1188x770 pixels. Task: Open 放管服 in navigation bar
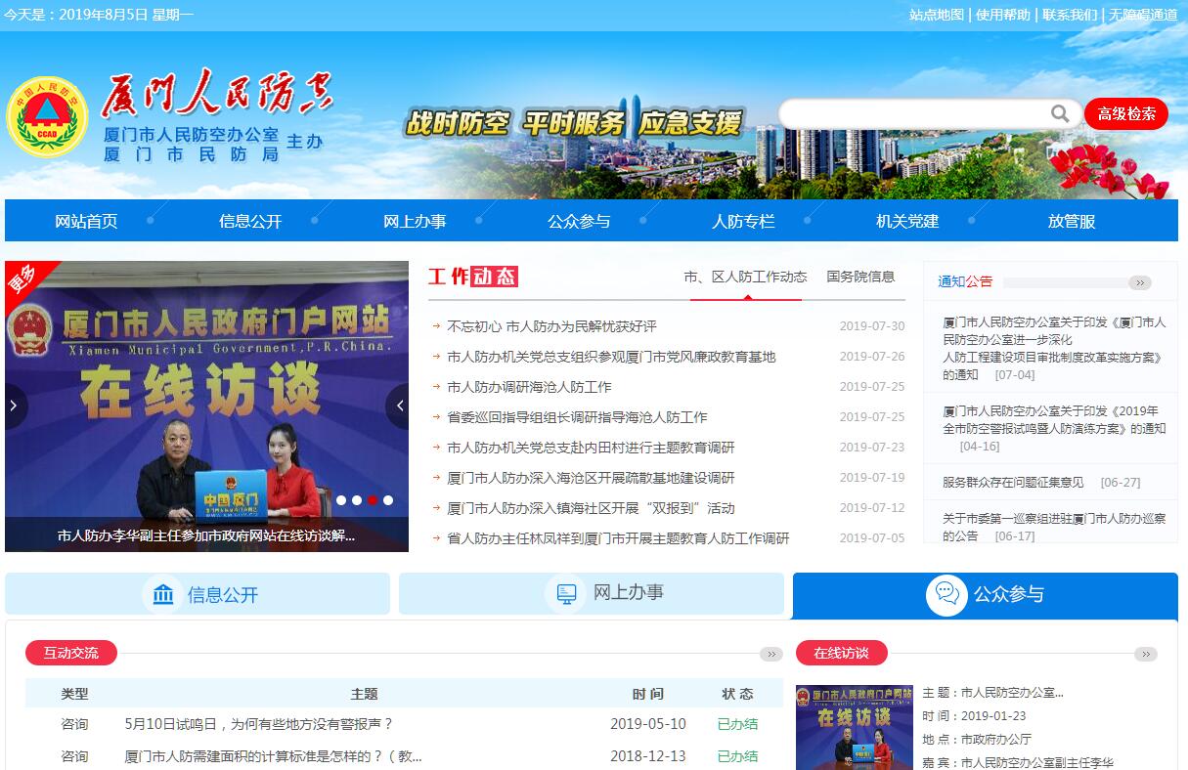click(x=1072, y=221)
